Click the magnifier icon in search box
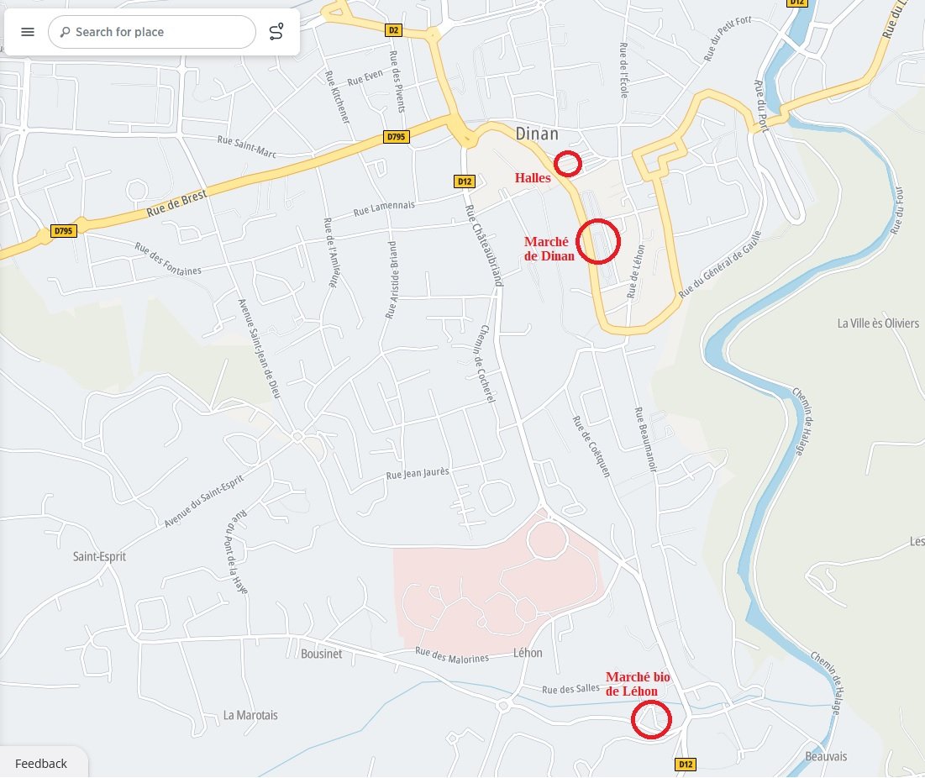The width and height of the screenshot is (925, 778). point(65,32)
